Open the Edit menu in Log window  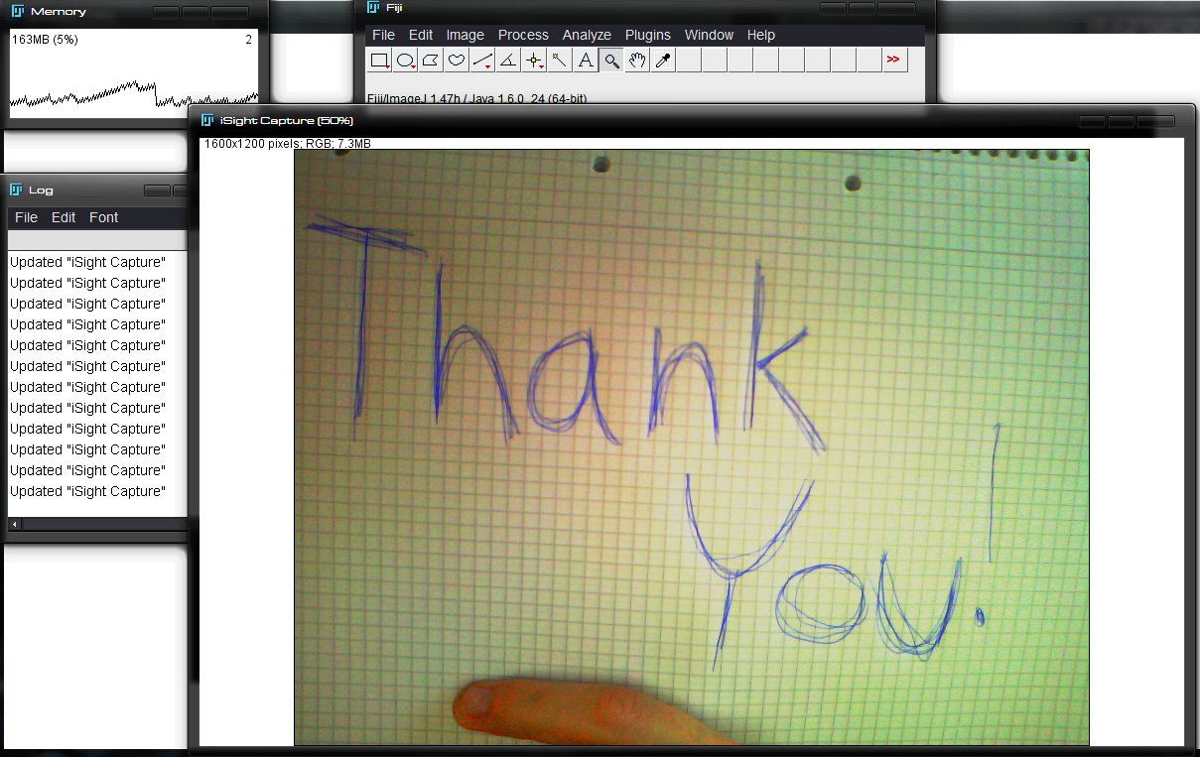coord(64,217)
